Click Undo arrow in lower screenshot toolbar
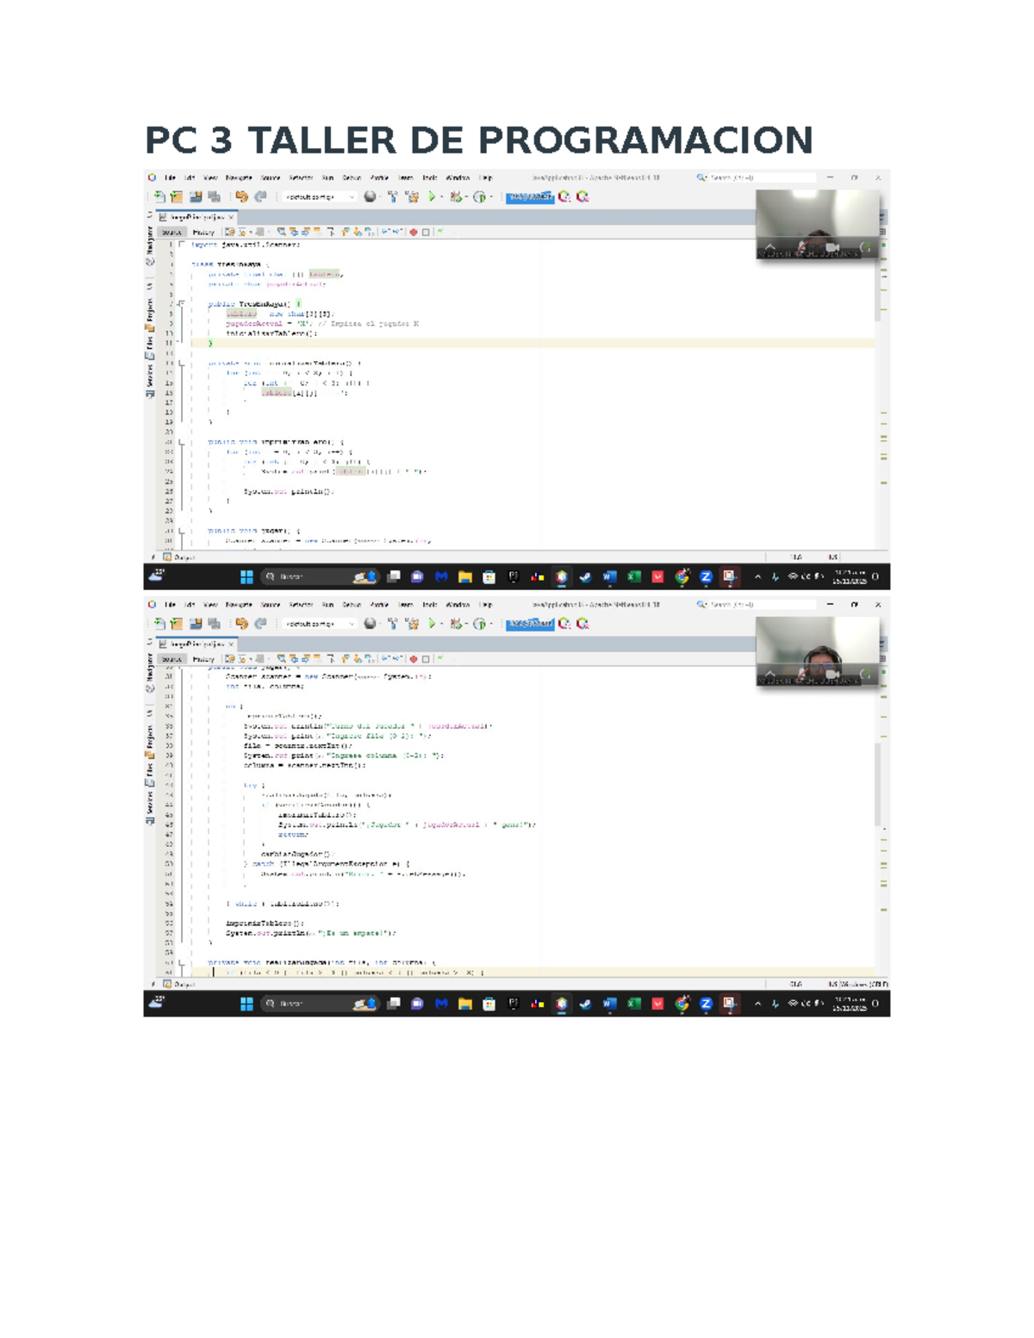Image resolution: width=1034 pixels, height=1338 pixels. point(242,624)
